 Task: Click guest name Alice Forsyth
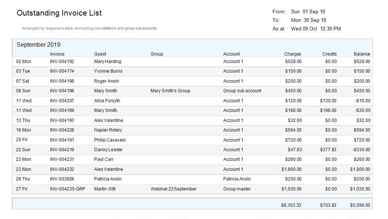coord(107,100)
